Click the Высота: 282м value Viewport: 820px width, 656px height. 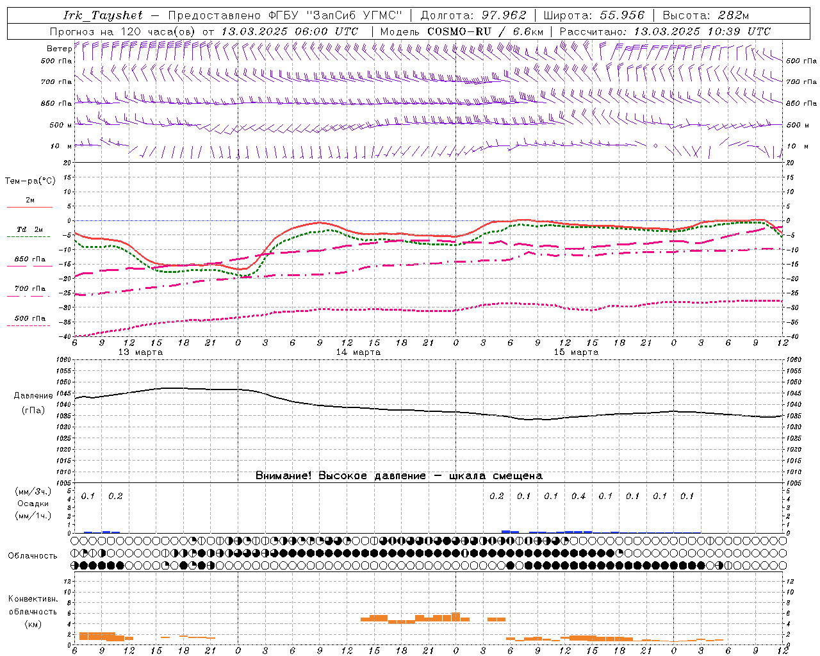[x=705, y=15]
